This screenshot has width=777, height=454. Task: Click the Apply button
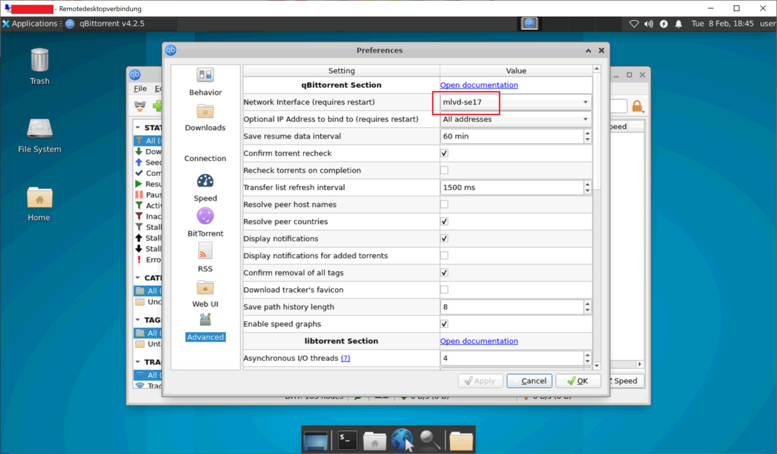click(x=480, y=381)
